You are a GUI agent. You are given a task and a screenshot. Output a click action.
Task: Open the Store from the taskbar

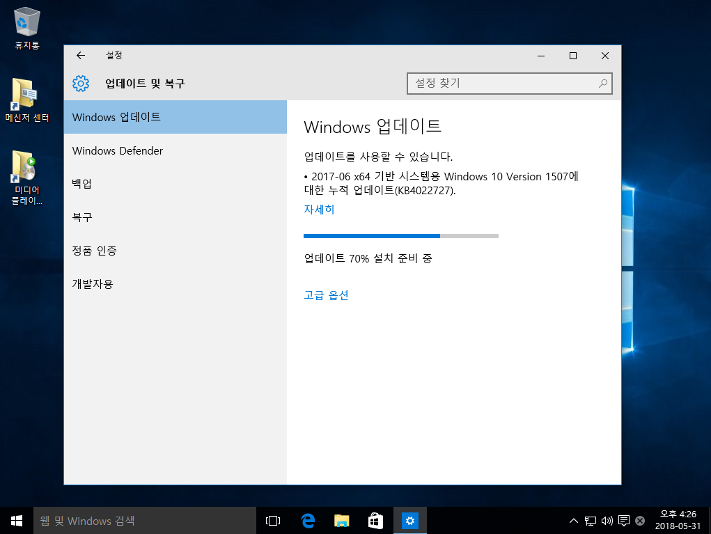coord(375,520)
